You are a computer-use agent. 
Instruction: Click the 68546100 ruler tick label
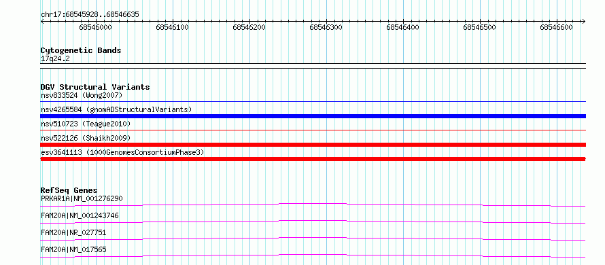(x=172, y=27)
